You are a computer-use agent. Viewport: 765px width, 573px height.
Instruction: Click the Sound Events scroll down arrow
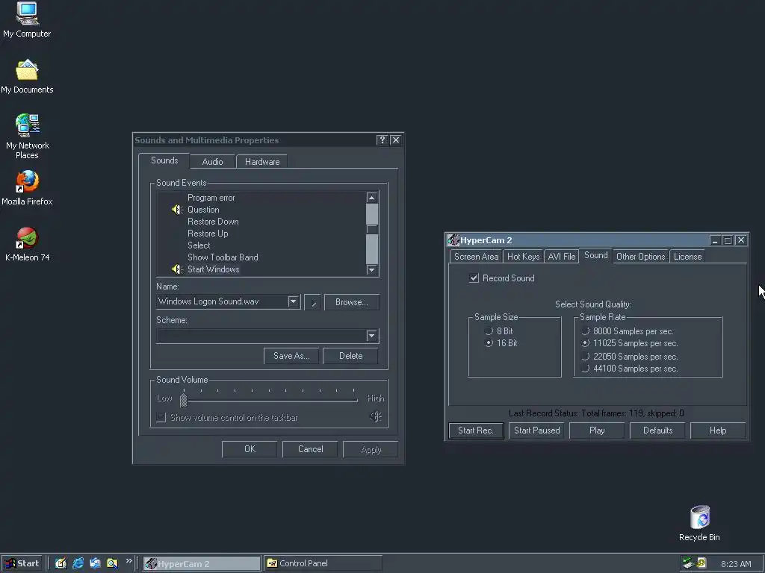tap(372, 270)
